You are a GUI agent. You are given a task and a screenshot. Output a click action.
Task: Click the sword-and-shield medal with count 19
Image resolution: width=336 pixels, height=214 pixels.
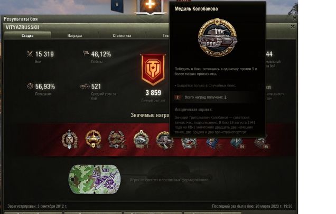coord(69,139)
